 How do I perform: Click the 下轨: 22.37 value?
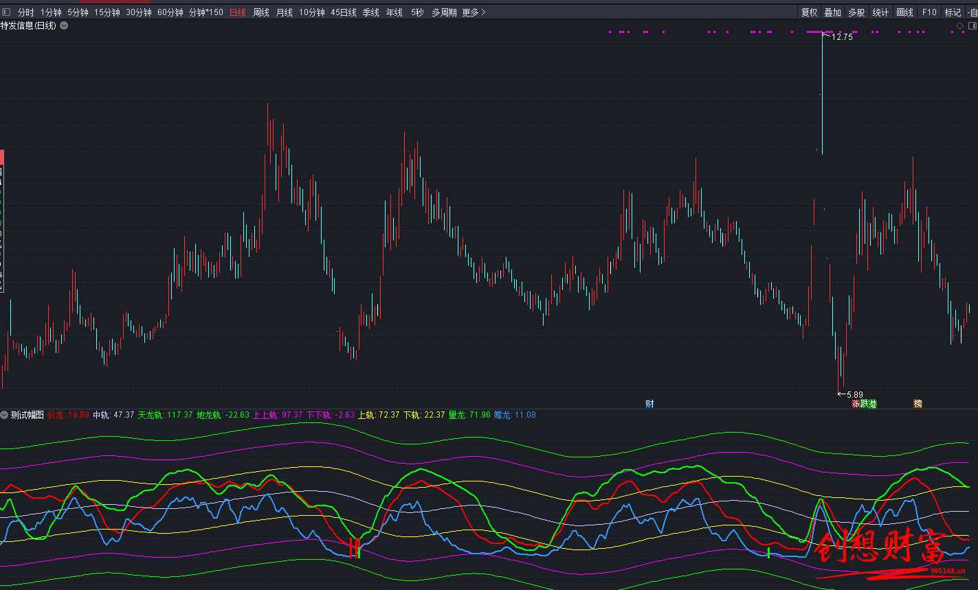[424, 415]
